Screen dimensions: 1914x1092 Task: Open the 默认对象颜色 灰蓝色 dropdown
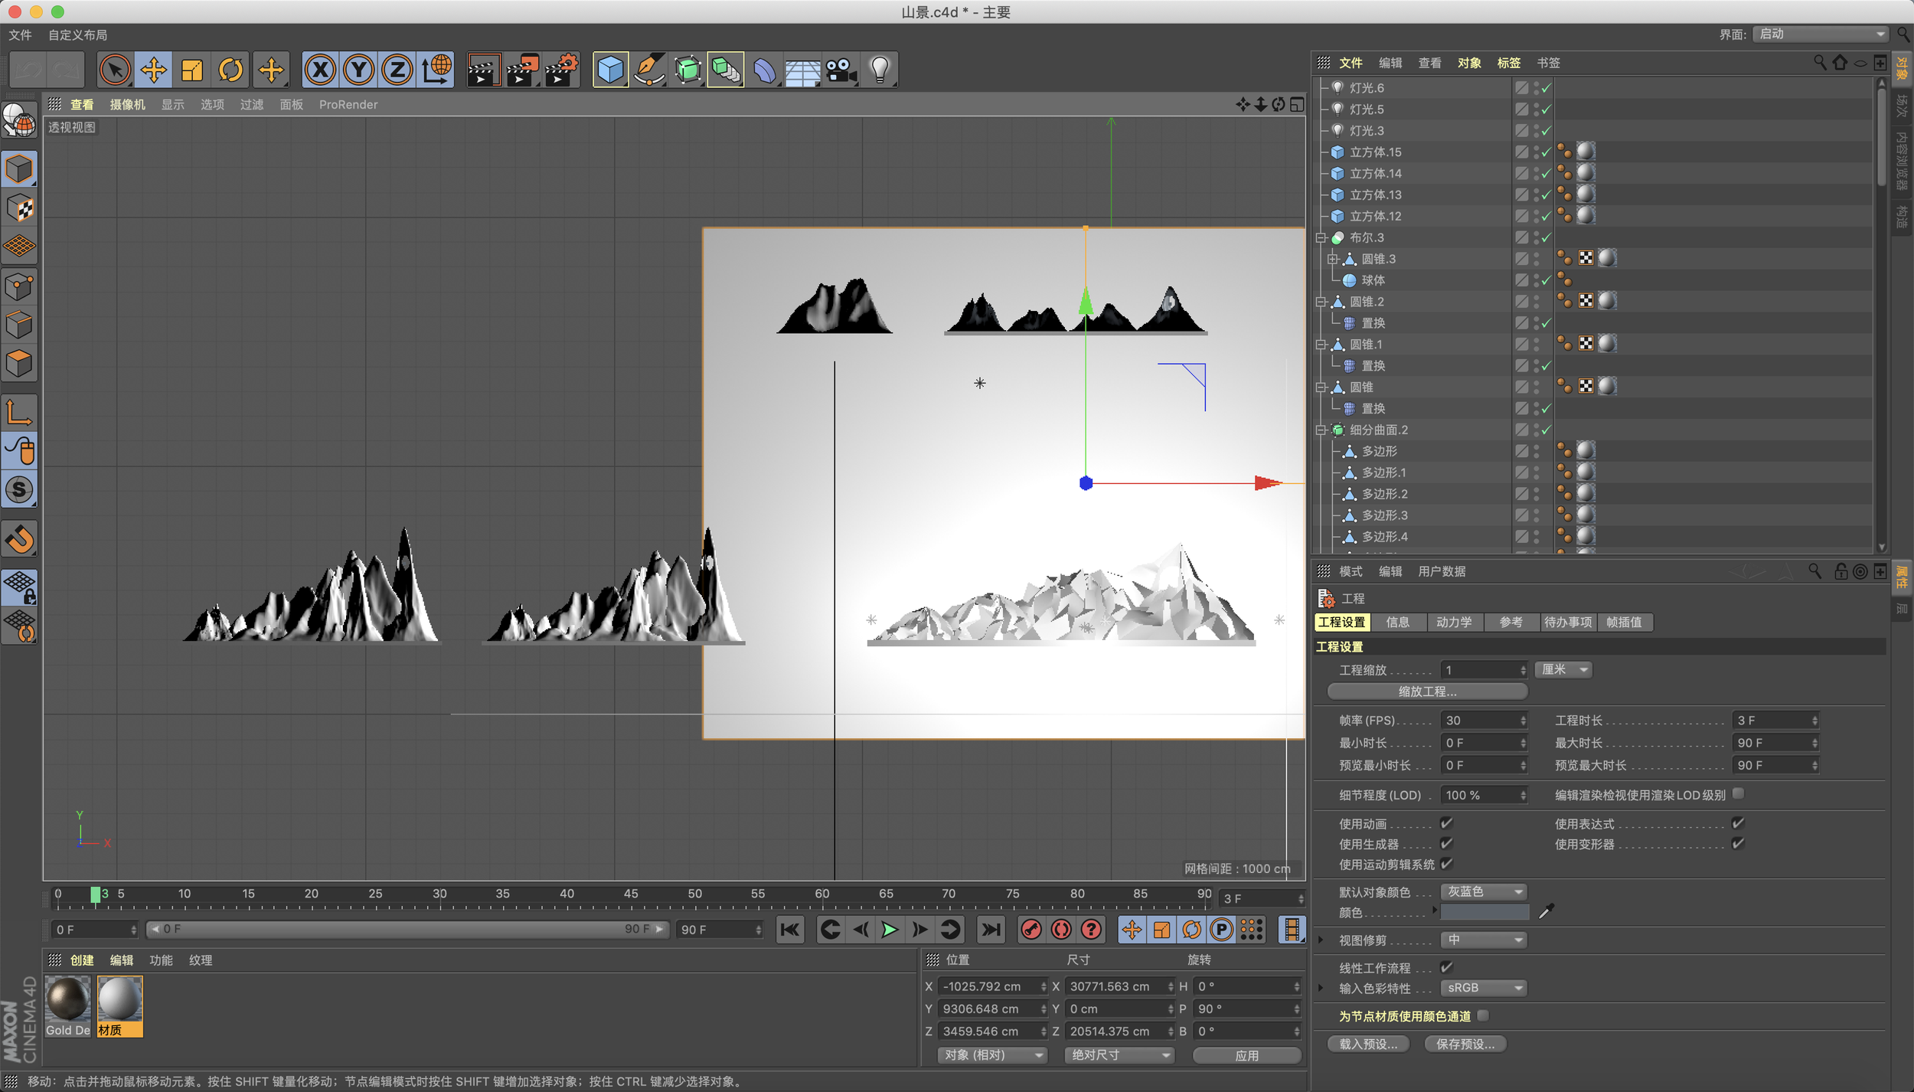pos(1484,891)
